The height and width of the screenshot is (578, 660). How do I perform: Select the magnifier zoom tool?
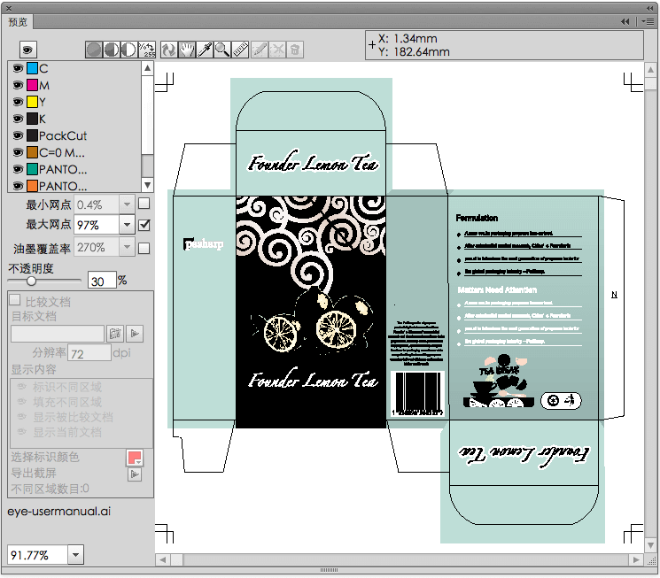click(222, 50)
